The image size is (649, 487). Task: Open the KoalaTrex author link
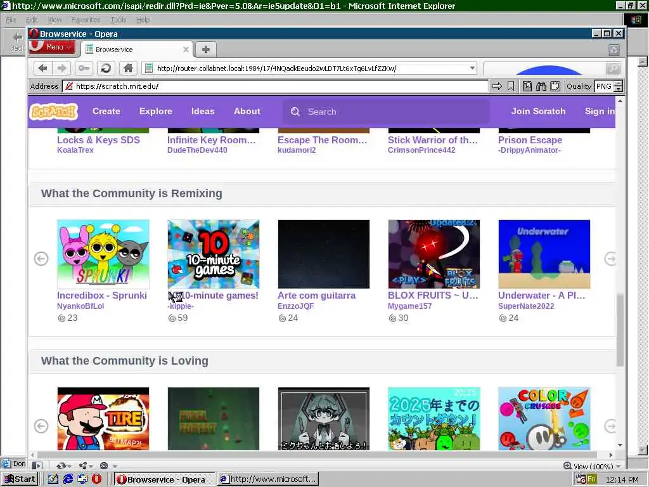coord(75,150)
